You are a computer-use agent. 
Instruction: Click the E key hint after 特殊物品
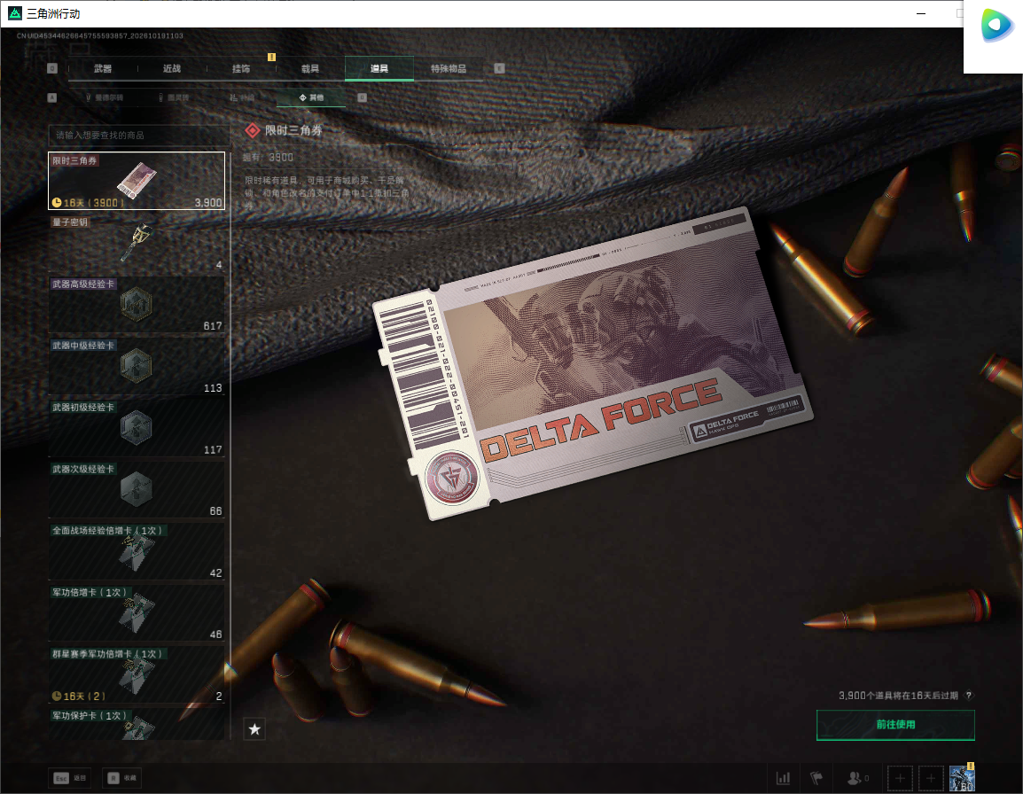pyautogui.click(x=499, y=68)
